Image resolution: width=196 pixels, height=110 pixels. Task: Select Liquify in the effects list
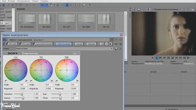coord(3,15)
